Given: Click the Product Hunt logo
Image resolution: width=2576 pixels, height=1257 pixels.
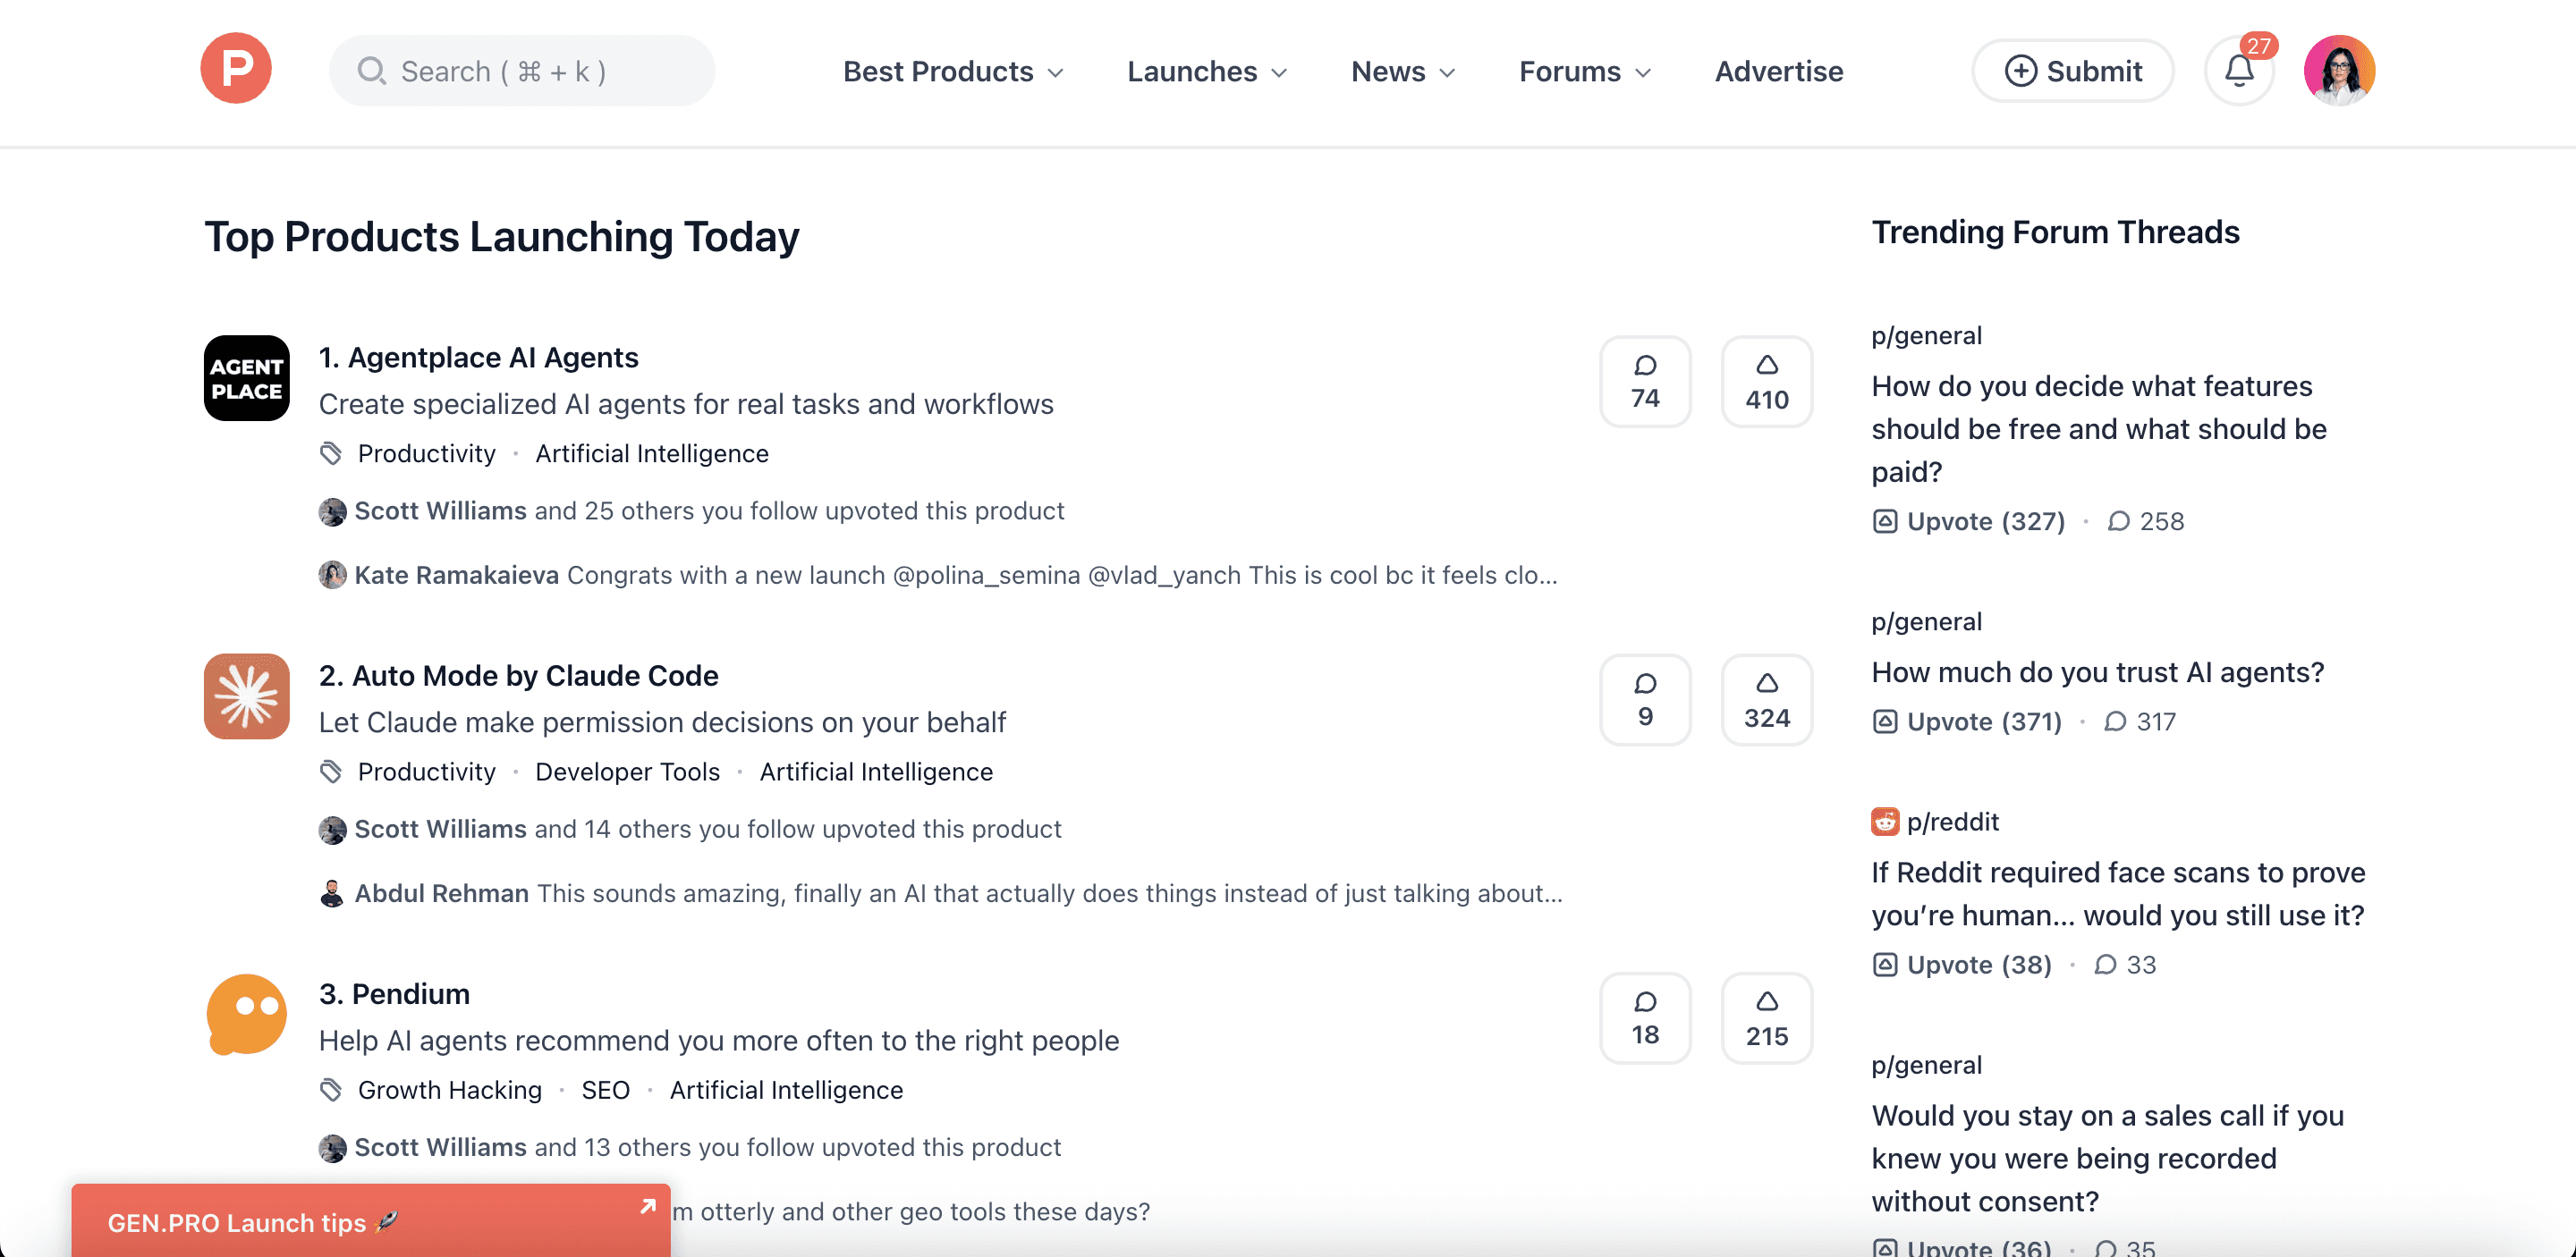Looking at the screenshot, I should tap(236, 68).
